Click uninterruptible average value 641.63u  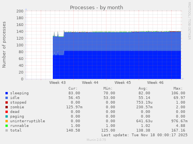click(144, 121)
